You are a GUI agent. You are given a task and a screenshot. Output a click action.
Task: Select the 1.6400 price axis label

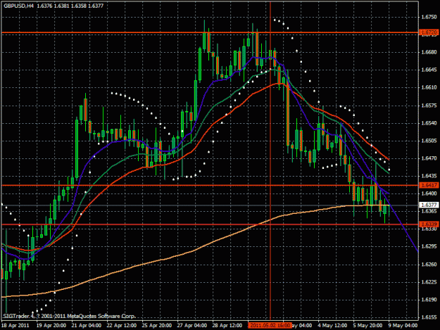[x=429, y=193]
